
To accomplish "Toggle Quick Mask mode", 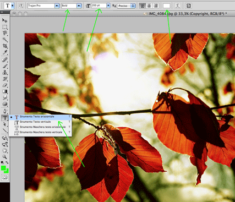I will coord(5,177).
